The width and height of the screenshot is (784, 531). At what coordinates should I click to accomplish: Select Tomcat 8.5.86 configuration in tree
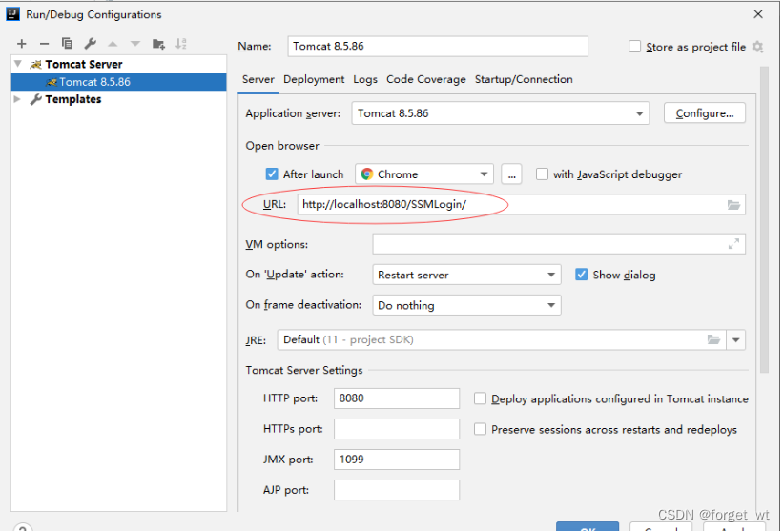(118, 82)
